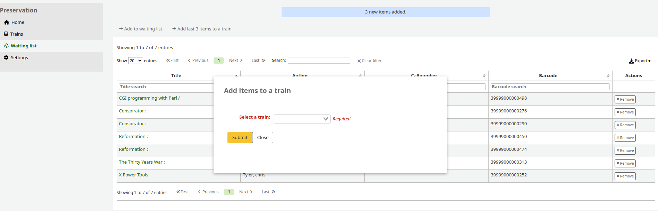Click Add last 3 items to a train

click(202, 29)
